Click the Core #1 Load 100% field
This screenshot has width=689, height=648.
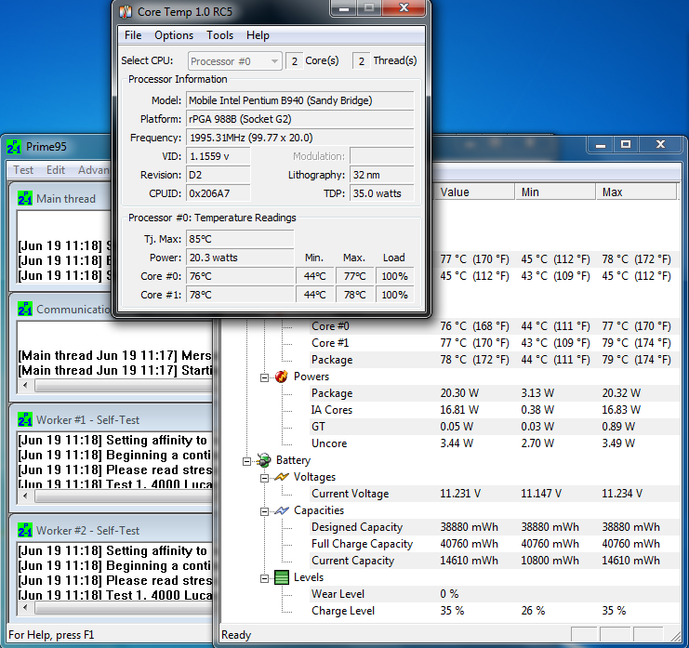pos(394,295)
